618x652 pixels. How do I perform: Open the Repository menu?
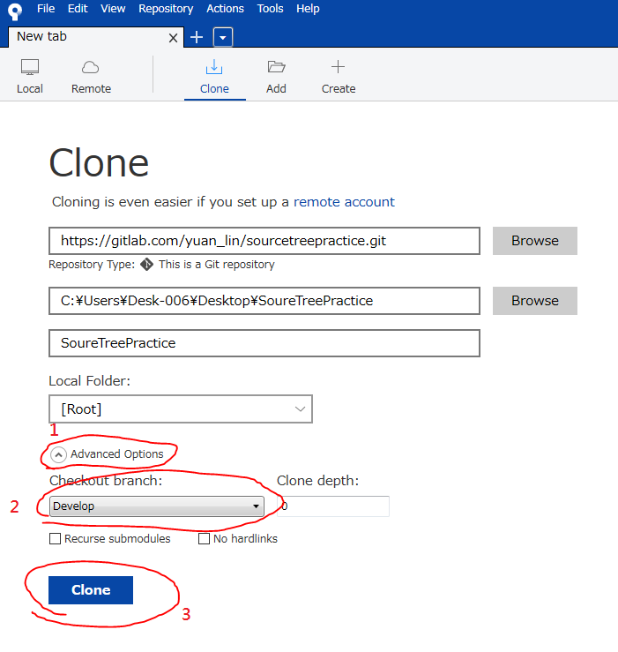166,9
